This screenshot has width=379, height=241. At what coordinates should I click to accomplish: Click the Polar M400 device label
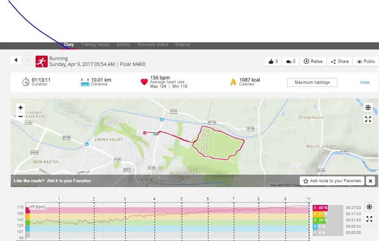click(132, 64)
